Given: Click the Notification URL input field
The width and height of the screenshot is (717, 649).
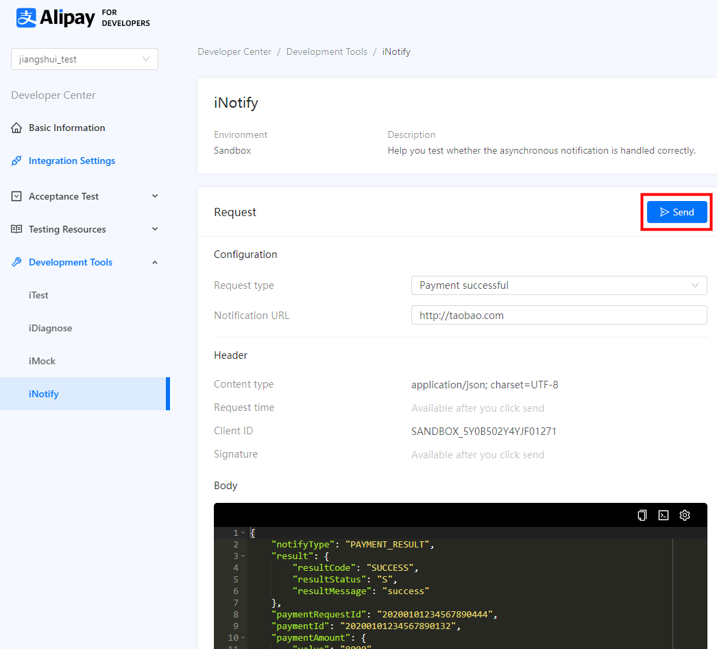Looking at the screenshot, I should (559, 316).
